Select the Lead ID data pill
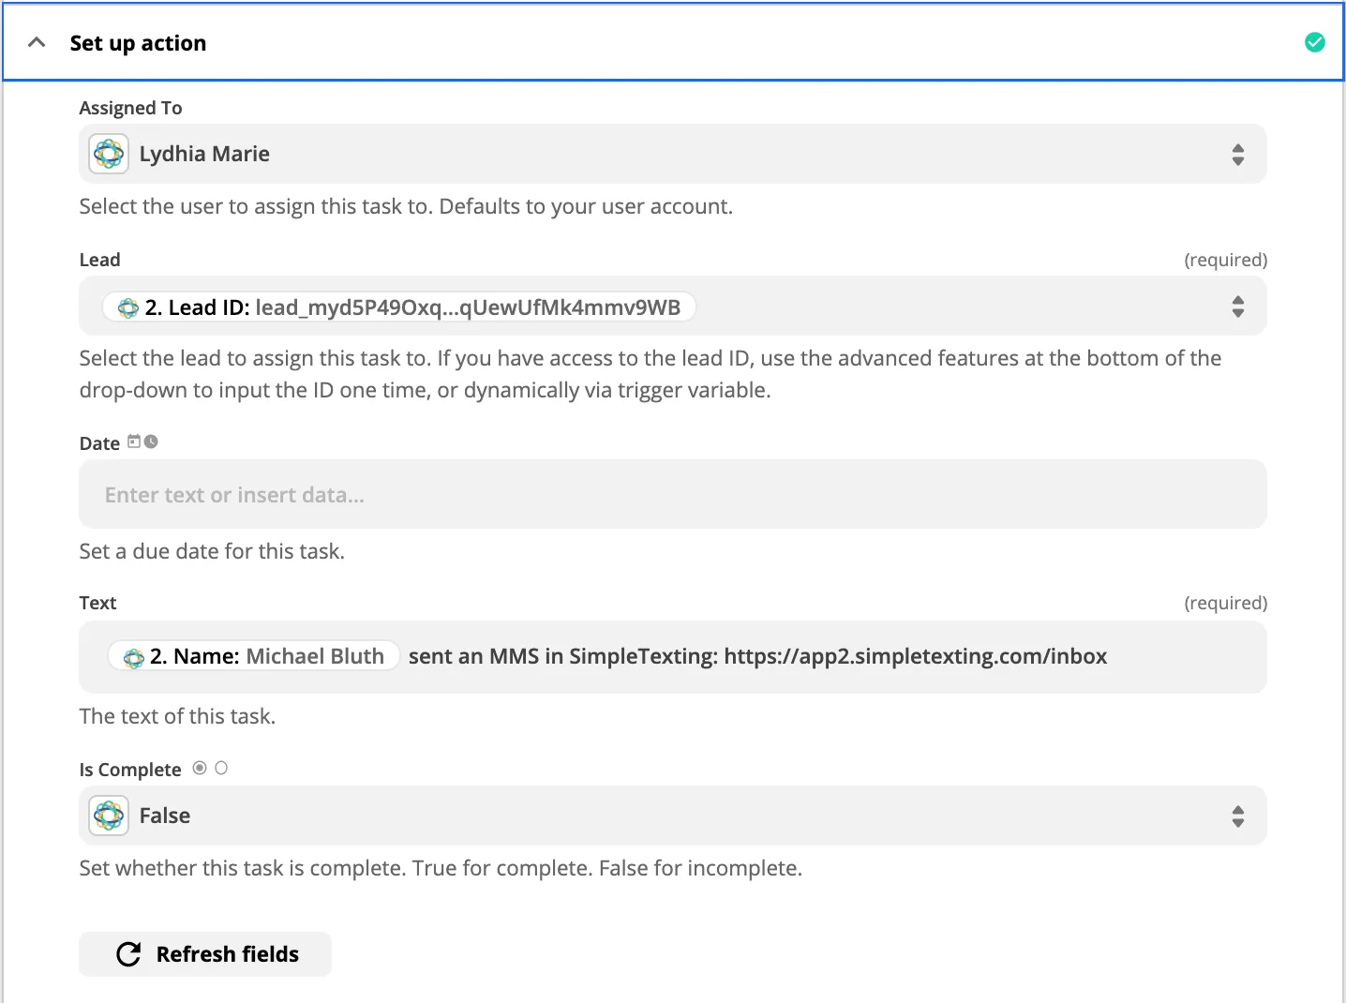Viewport: 1346px width, 1003px height. tap(399, 307)
